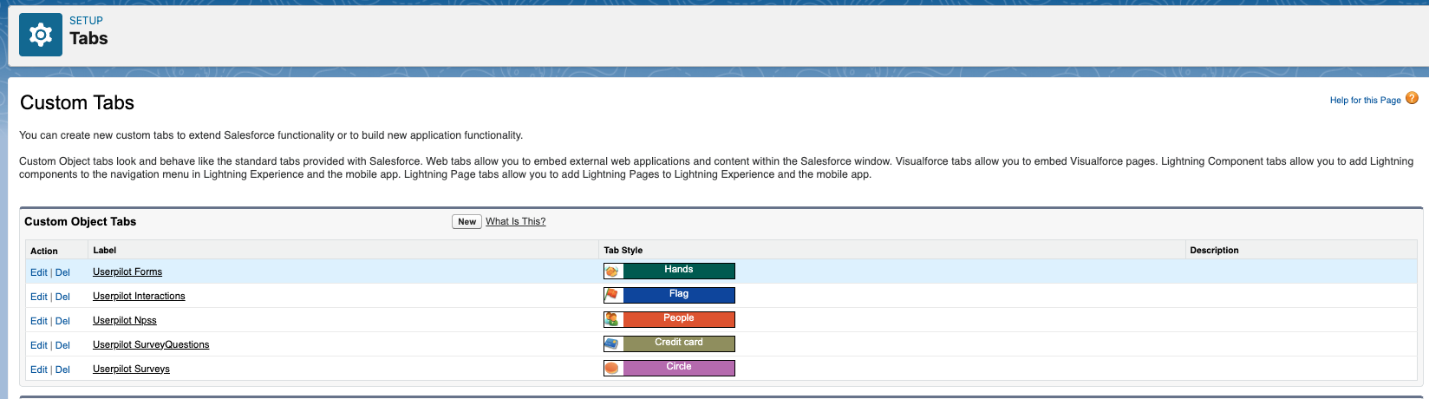Edit the Userpilot Npss tab
This screenshot has width=1429, height=399.
point(39,321)
